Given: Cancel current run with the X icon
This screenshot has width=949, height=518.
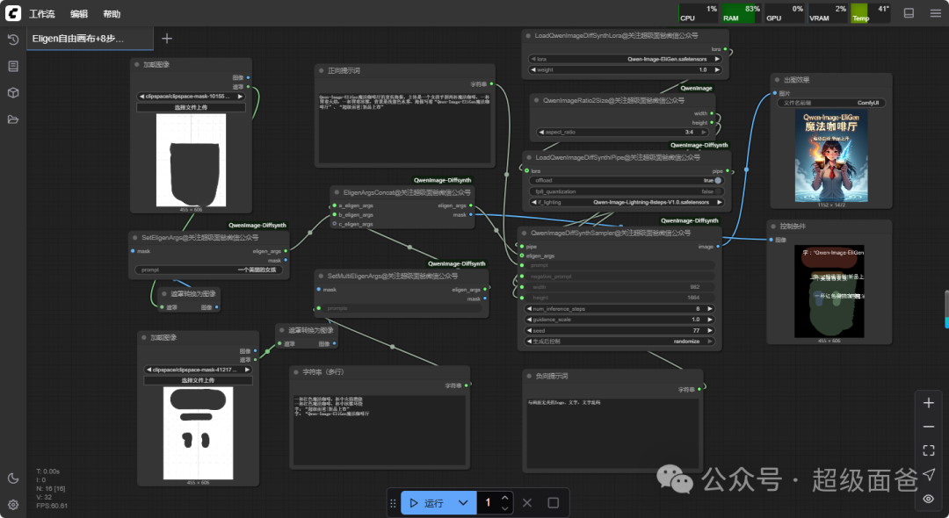Looking at the screenshot, I should [x=527, y=503].
